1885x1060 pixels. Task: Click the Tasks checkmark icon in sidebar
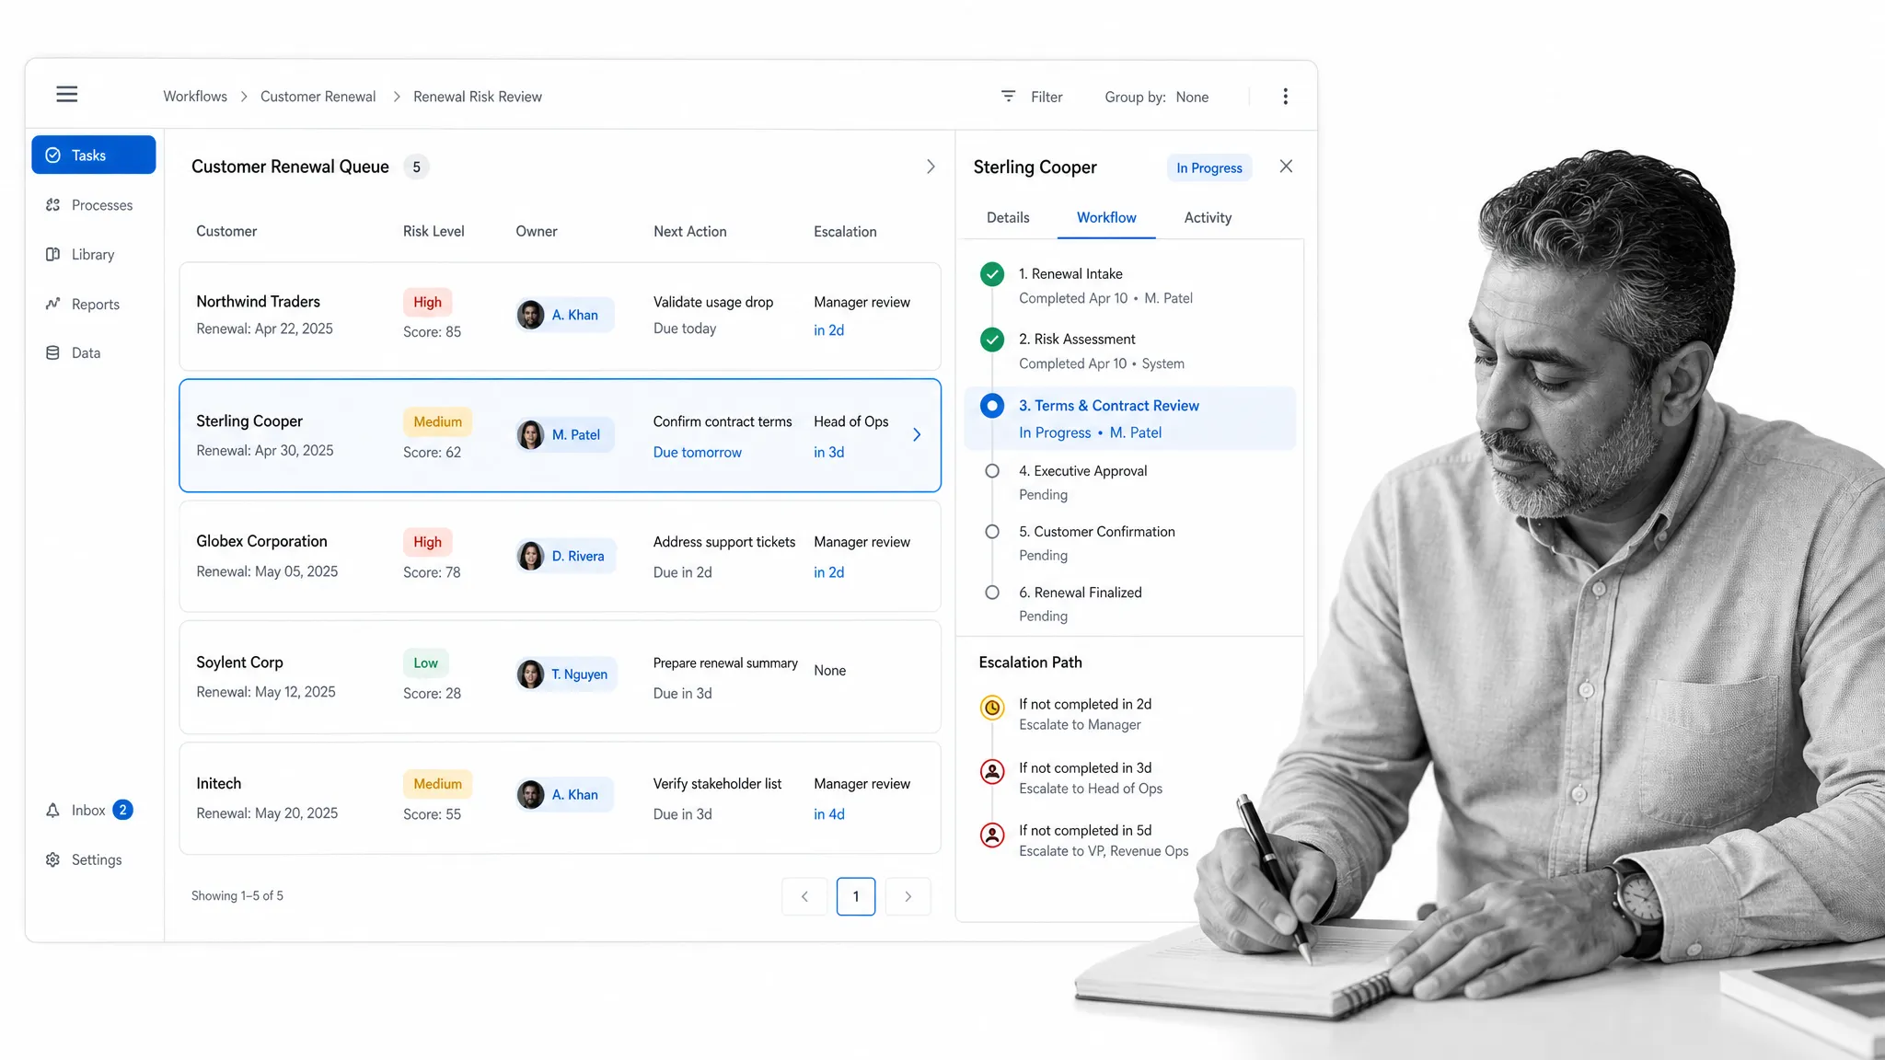pos(53,156)
